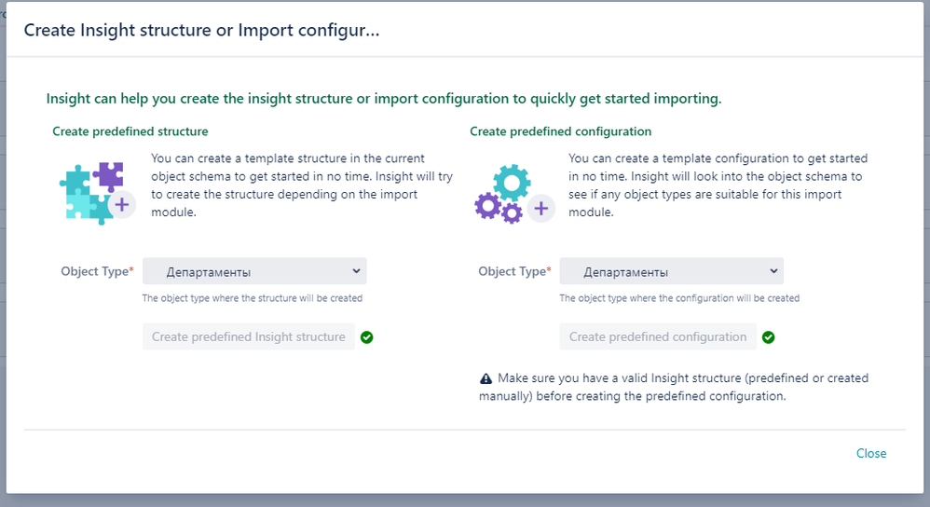The width and height of the screenshot is (930, 507).
Task: Click the chevron arrow of the structure Департаменты select
Action: click(356, 271)
